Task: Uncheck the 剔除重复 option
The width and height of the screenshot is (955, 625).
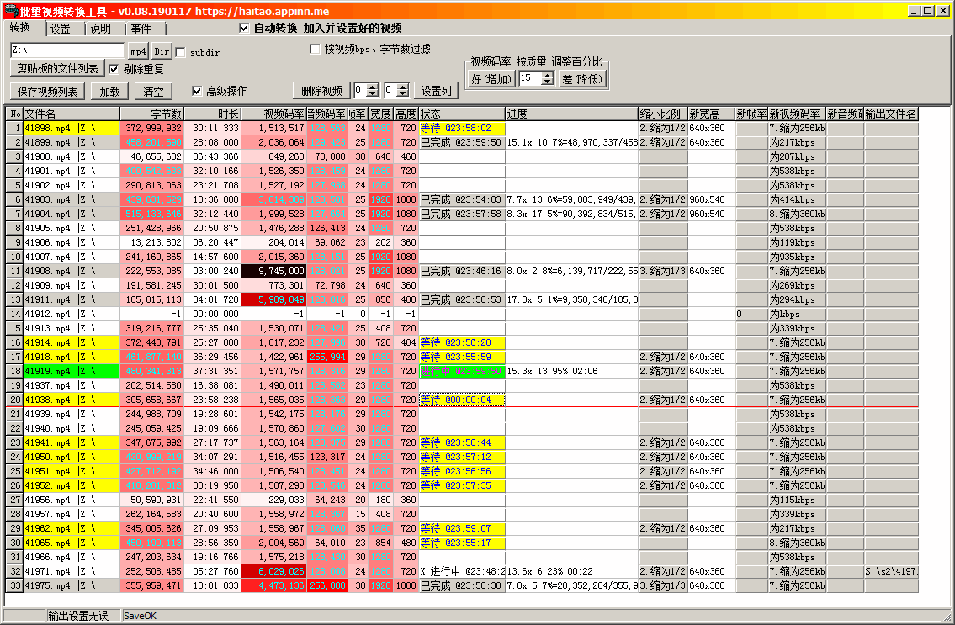Action: (114, 69)
